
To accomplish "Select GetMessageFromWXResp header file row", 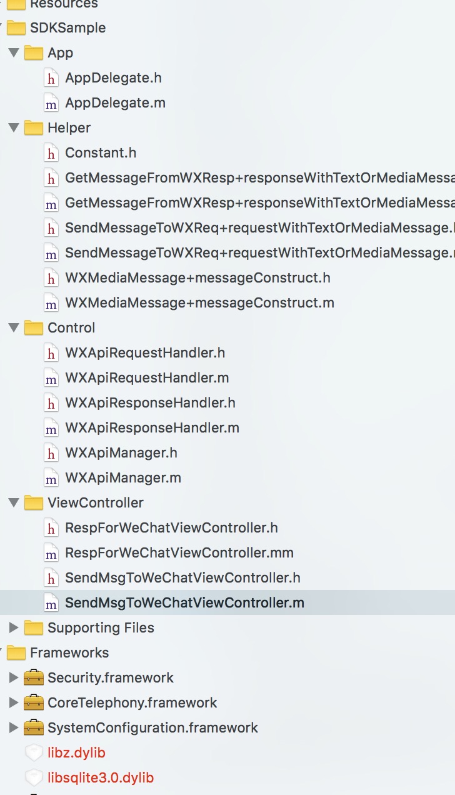I will point(227,177).
